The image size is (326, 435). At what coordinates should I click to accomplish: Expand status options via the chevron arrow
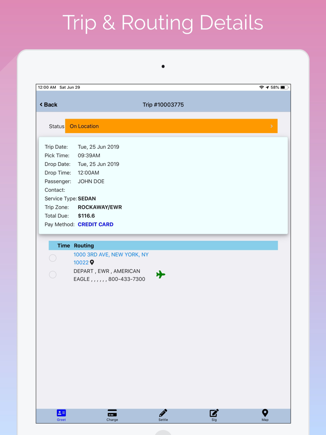pyautogui.click(x=272, y=126)
